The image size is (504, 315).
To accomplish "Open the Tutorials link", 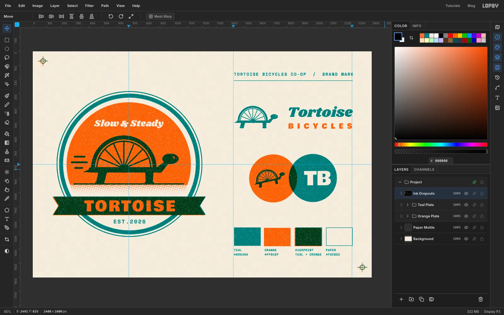I will (x=453, y=6).
